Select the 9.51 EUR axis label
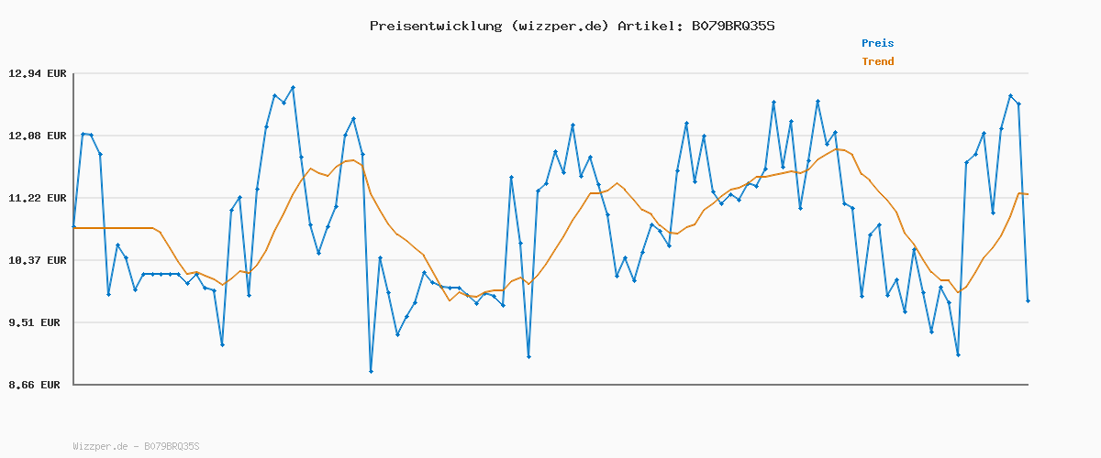 click(x=38, y=322)
